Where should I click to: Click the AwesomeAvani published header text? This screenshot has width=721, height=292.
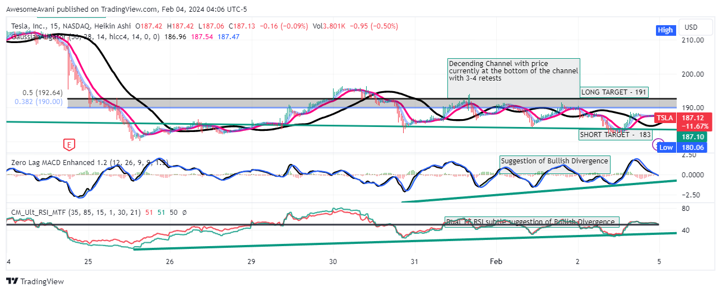pyautogui.click(x=126, y=10)
